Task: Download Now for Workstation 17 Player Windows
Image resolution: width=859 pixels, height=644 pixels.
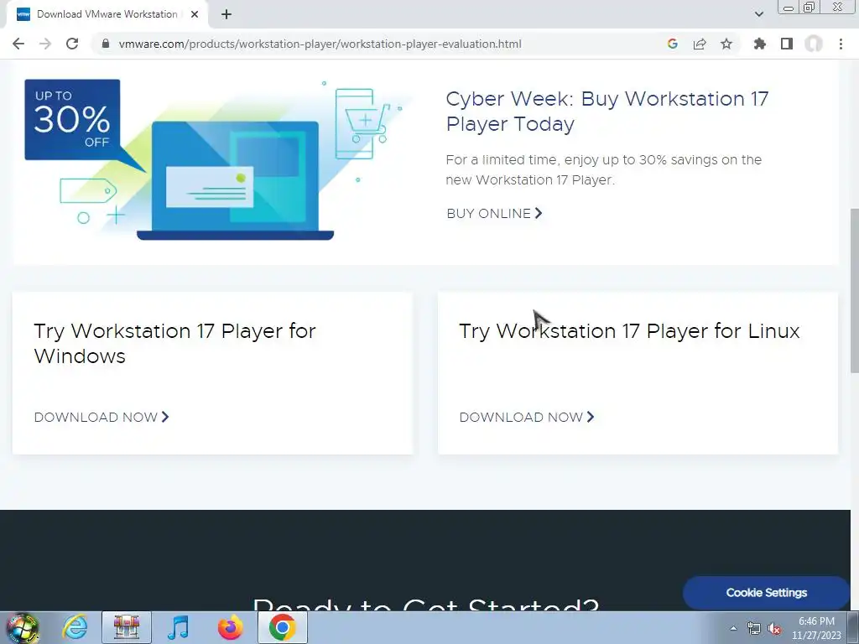Action: pyautogui.click(x=102, y=418)
